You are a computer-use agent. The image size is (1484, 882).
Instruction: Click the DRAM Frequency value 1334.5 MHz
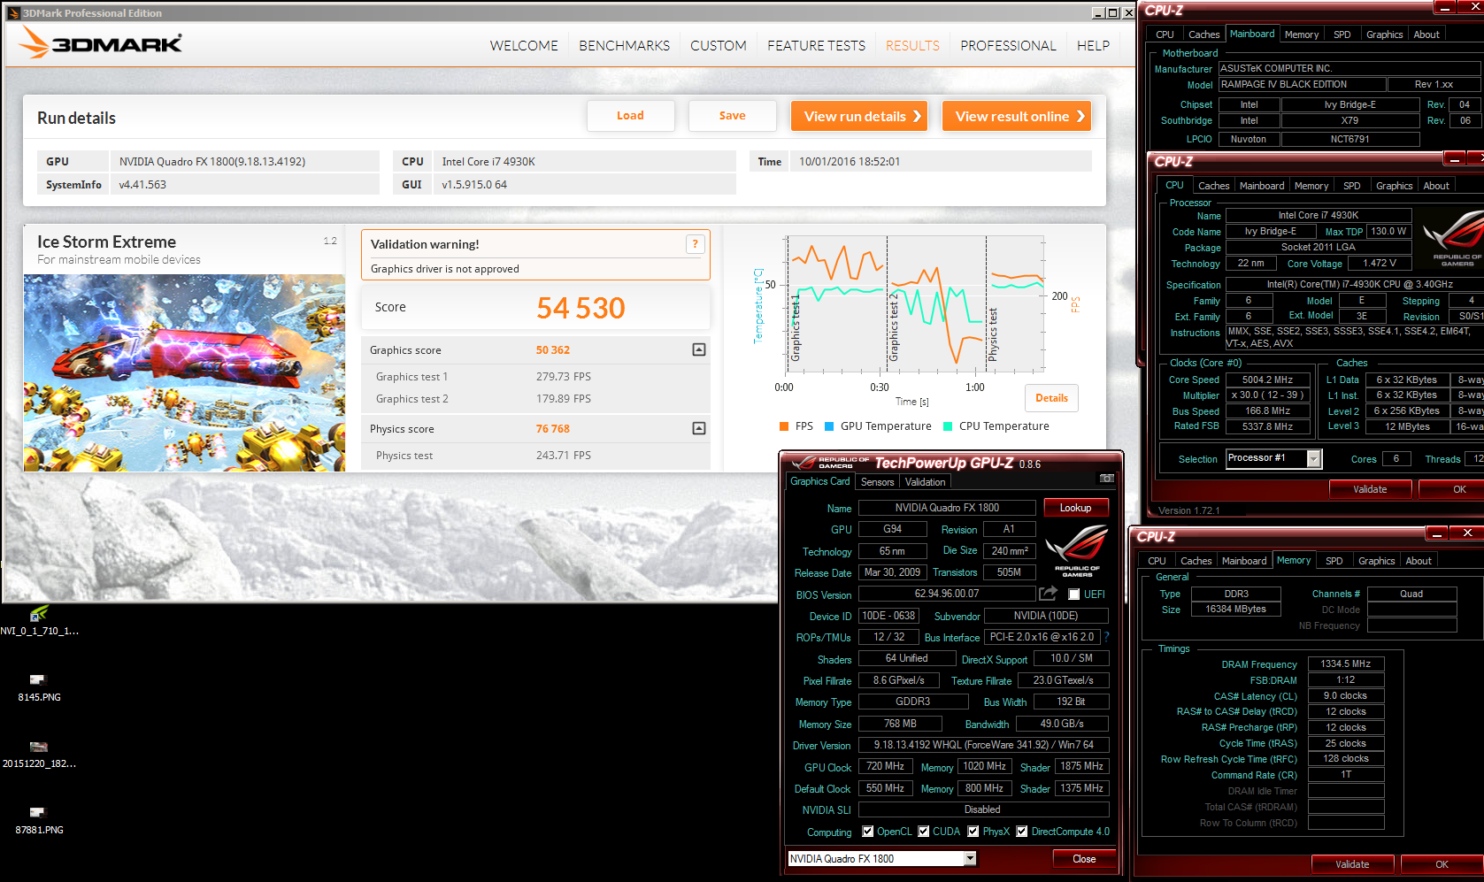tap(1345, 663)
